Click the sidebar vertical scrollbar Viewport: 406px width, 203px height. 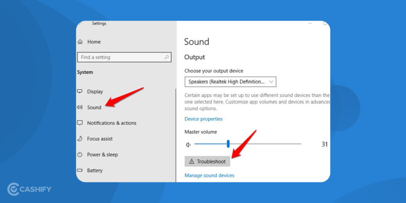(x=176, y=135)
